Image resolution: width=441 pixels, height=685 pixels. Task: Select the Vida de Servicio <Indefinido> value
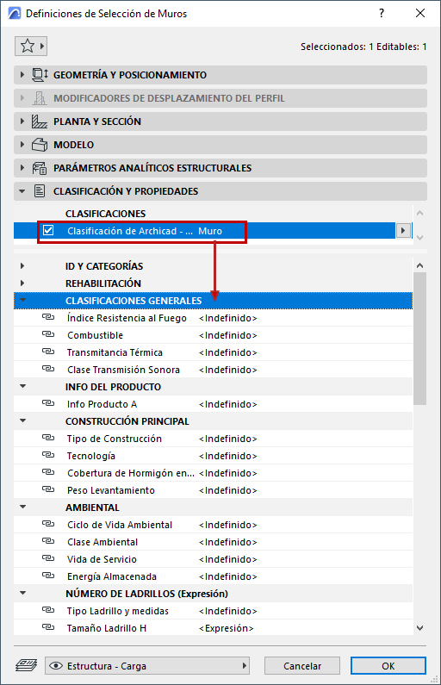click(x=228, y=559)
